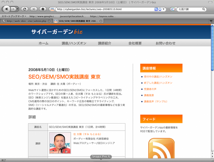Click the magnifier icon in search box
Screen dimensions: 214x162
pos(204,9)
